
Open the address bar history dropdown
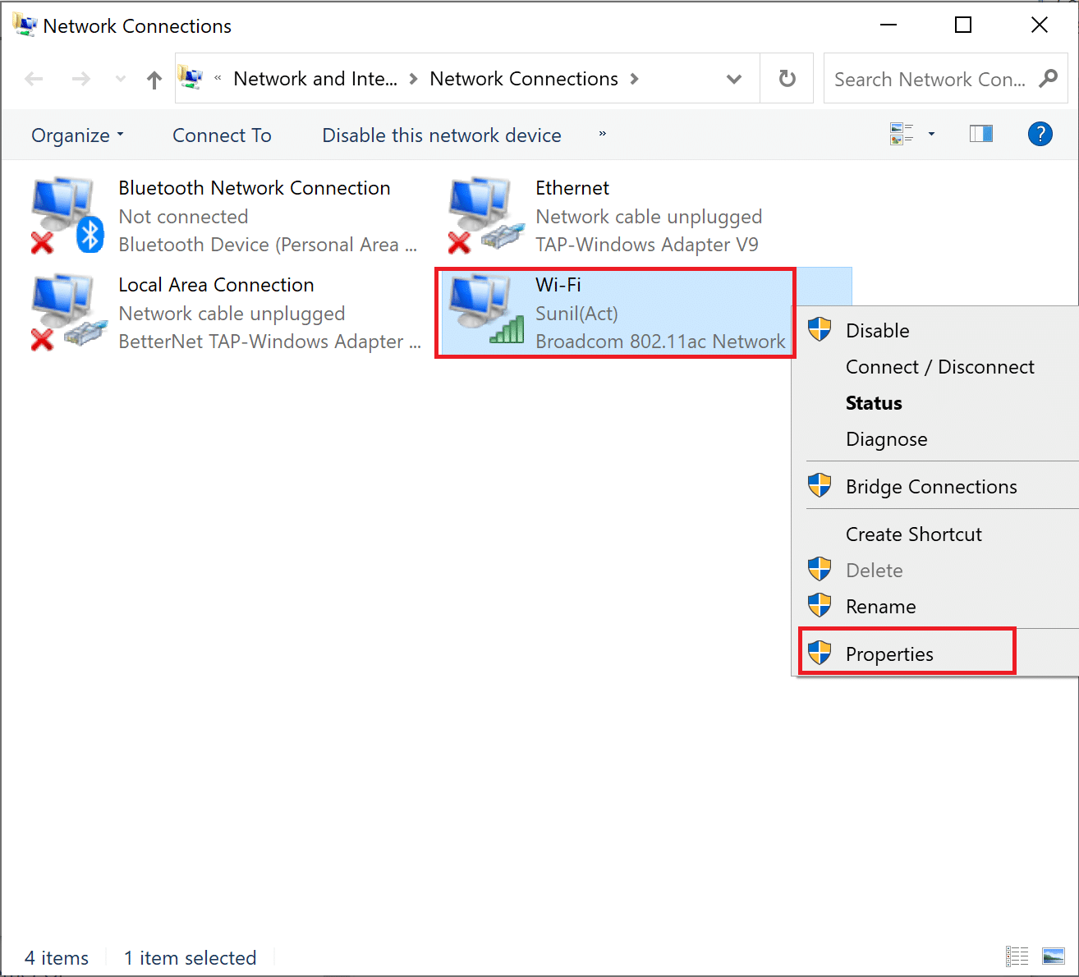click(734, 80)
